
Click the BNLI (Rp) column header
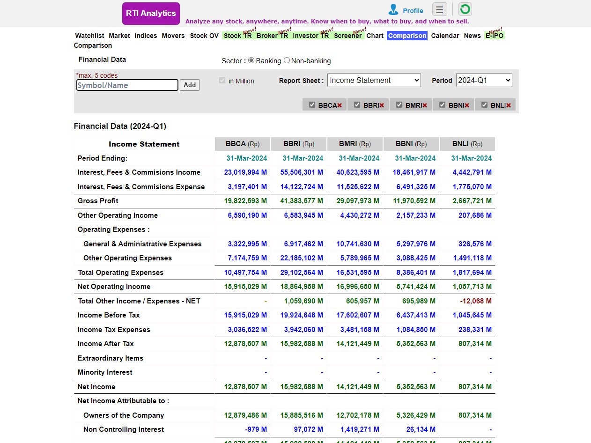[x=467, y=144]
